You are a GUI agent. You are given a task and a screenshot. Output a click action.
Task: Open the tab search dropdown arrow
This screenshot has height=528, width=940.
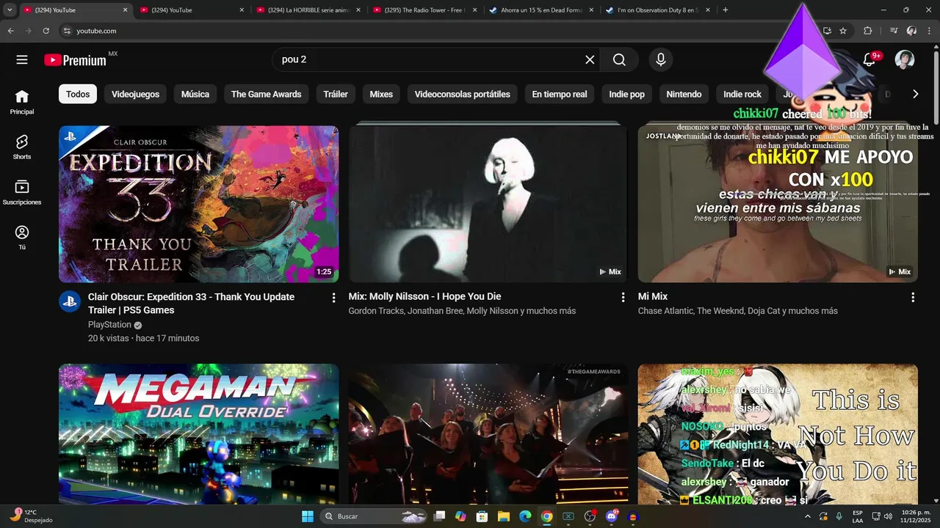(x=10, y=10)
